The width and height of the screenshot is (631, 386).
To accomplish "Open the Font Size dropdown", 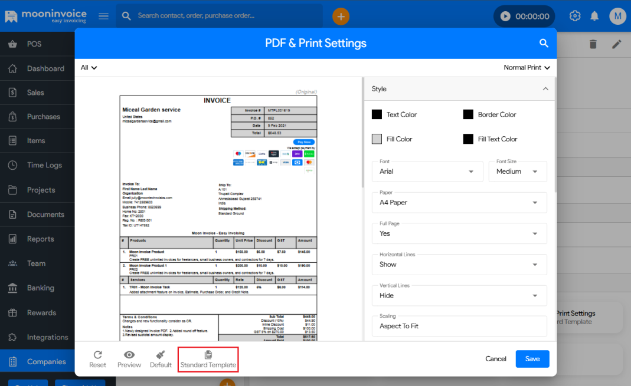I will pyautogui.click(x=518, y=171).
